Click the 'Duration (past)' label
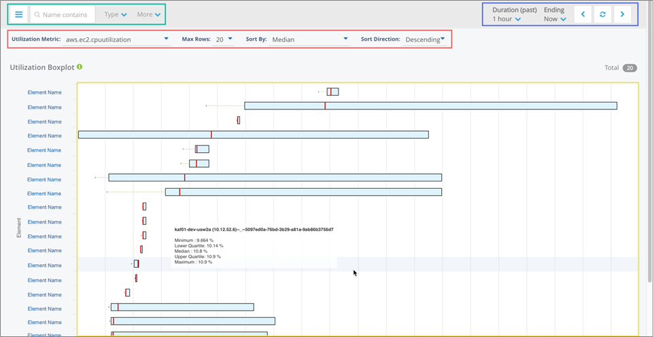The height and width of the screenshot is (337, 654). click(514, 10)
